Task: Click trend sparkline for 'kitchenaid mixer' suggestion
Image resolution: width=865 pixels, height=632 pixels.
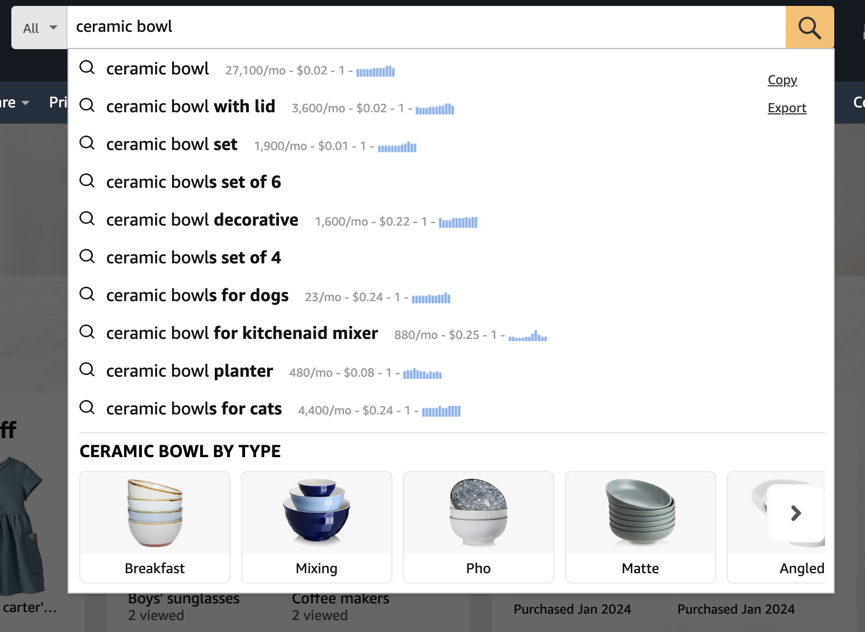Action: [528, 336]
